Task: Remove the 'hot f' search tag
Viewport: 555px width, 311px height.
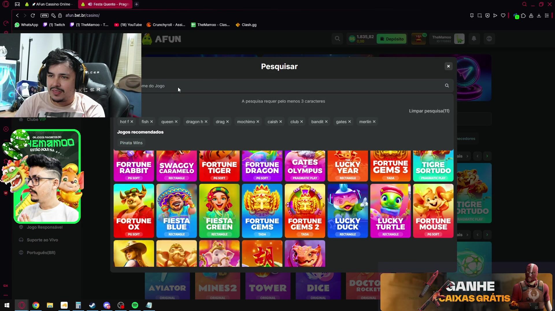Action: point(132,122)
